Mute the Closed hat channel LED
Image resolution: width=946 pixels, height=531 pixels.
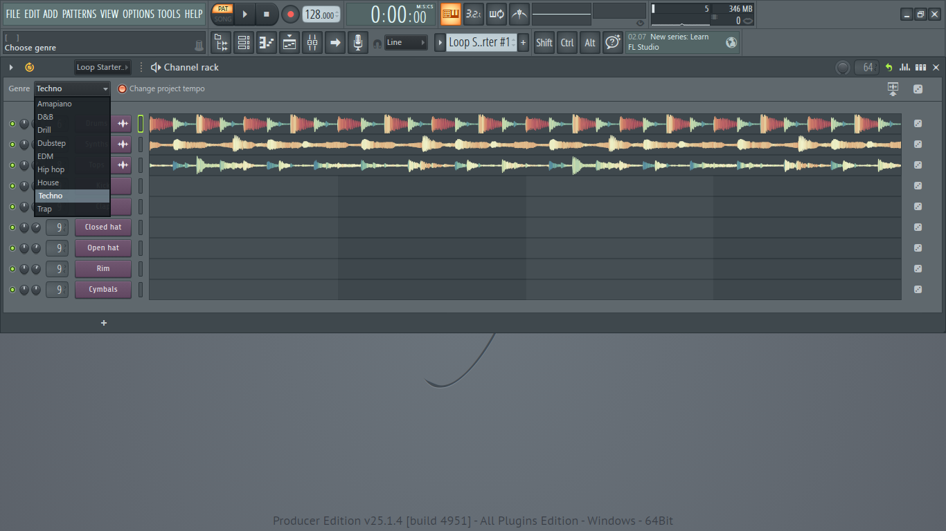[x=12, y=227]
